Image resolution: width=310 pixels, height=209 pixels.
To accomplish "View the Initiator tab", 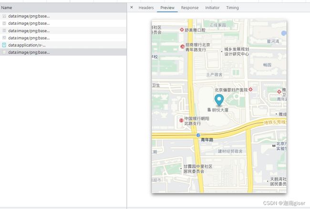I will click(212, 8).
